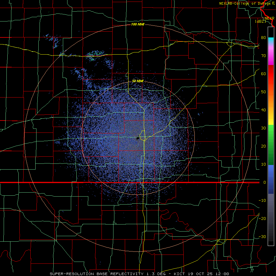Click the '19 OCT 25 12:00' timestamp

[209, 274]
